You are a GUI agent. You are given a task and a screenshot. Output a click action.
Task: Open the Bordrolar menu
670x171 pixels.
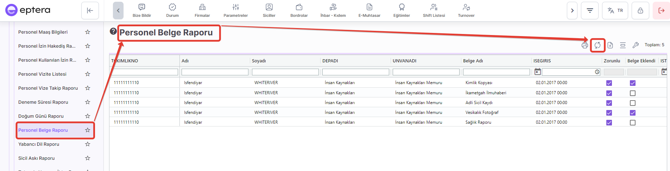click(x=299, y=11)
